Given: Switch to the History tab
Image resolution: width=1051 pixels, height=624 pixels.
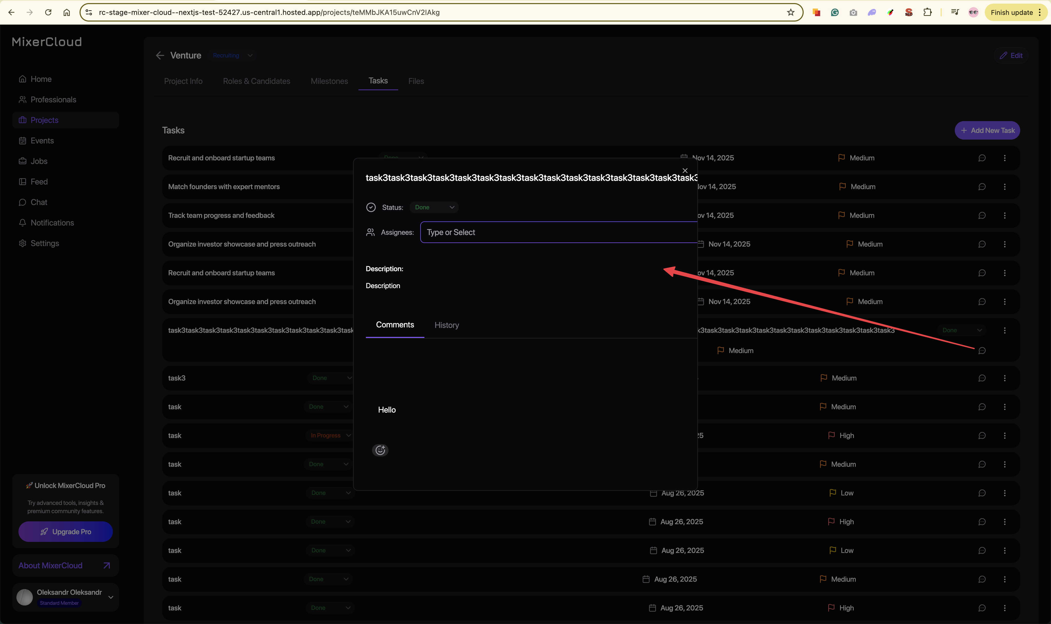Looking at the screenshot, I should pyautogui.click(x=446, y=325).
